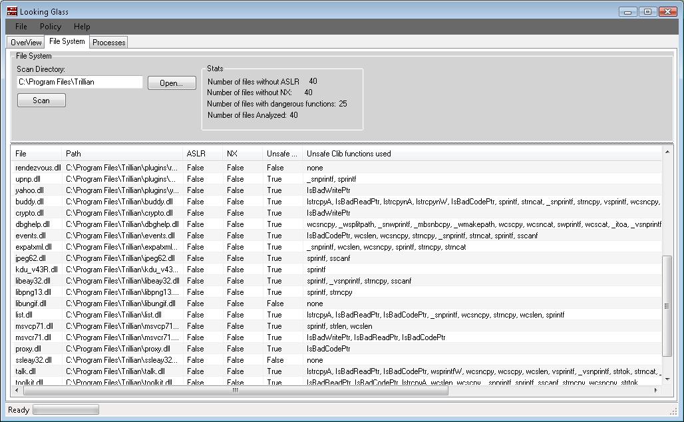Image resolution: width=684 pixels, height=422 pixels.
Task: Click the Scan button
Action: pos(41,101)
